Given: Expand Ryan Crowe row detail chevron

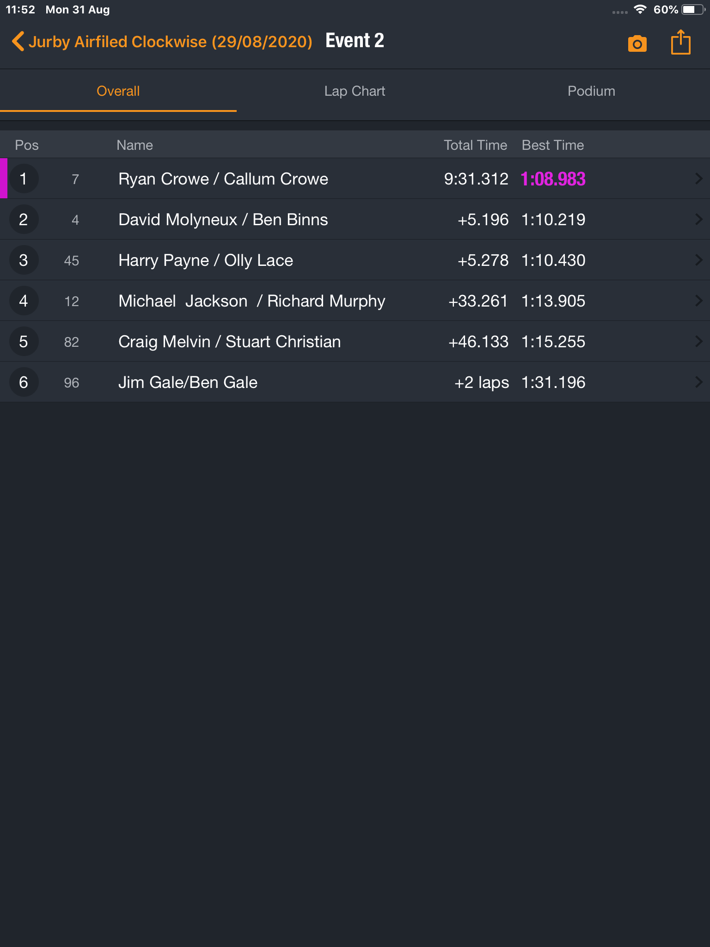Looking at the screenshot, I should tap(699, 178).
